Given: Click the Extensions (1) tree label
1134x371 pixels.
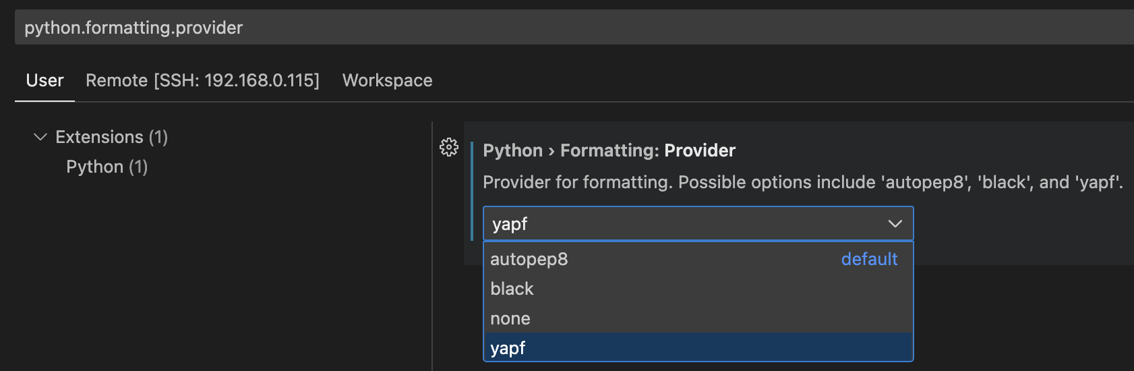Looking at the screenshot, I should pos(111,137).
